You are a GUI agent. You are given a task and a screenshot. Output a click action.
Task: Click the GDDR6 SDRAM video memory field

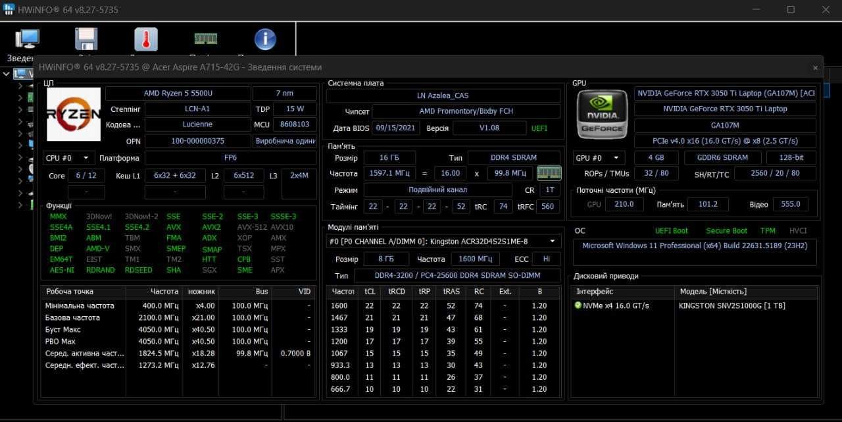pyautogui.click(x=722, y=158)
